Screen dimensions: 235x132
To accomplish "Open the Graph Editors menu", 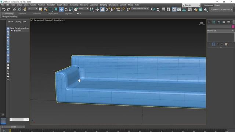I will click(x=62, y=5).
